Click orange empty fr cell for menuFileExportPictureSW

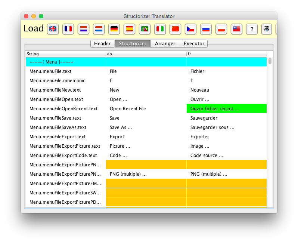point(227,193)
